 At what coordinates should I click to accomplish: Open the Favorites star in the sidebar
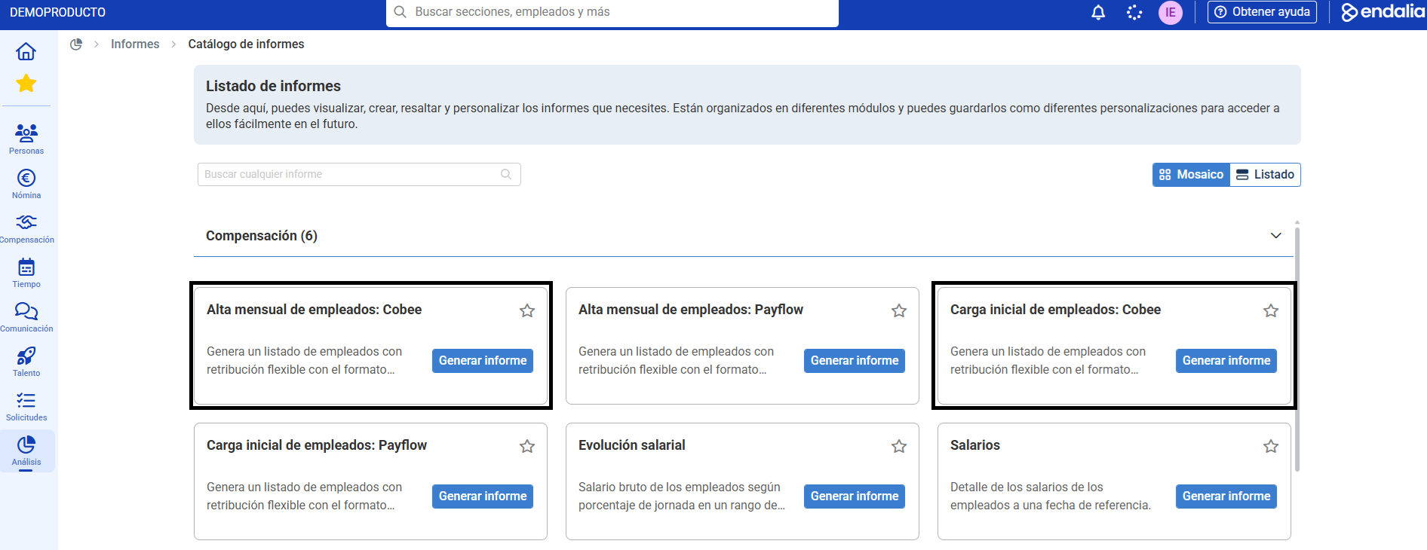[x=26, y=83]
